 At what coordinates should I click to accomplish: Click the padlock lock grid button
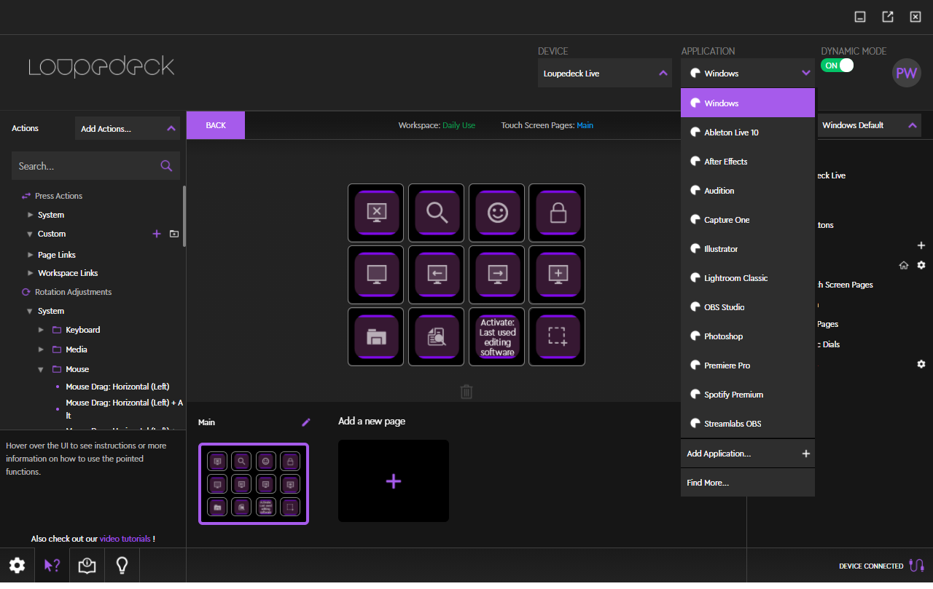tap(557, 213)
